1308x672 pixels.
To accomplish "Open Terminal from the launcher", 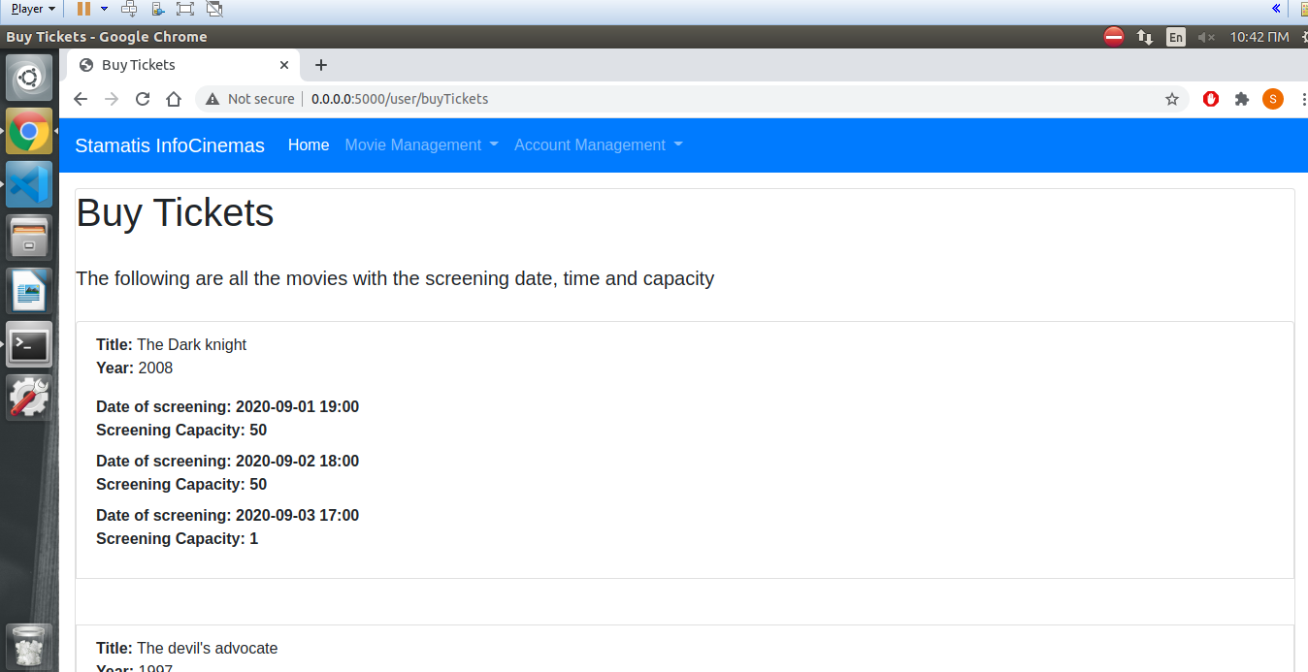I will pyautogui.click(x=29, y=344).
